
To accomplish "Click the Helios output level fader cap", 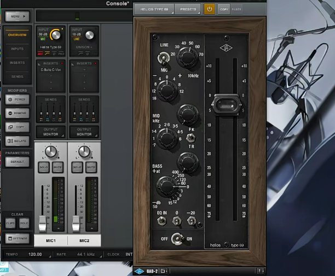I will [x=226, y=105].
